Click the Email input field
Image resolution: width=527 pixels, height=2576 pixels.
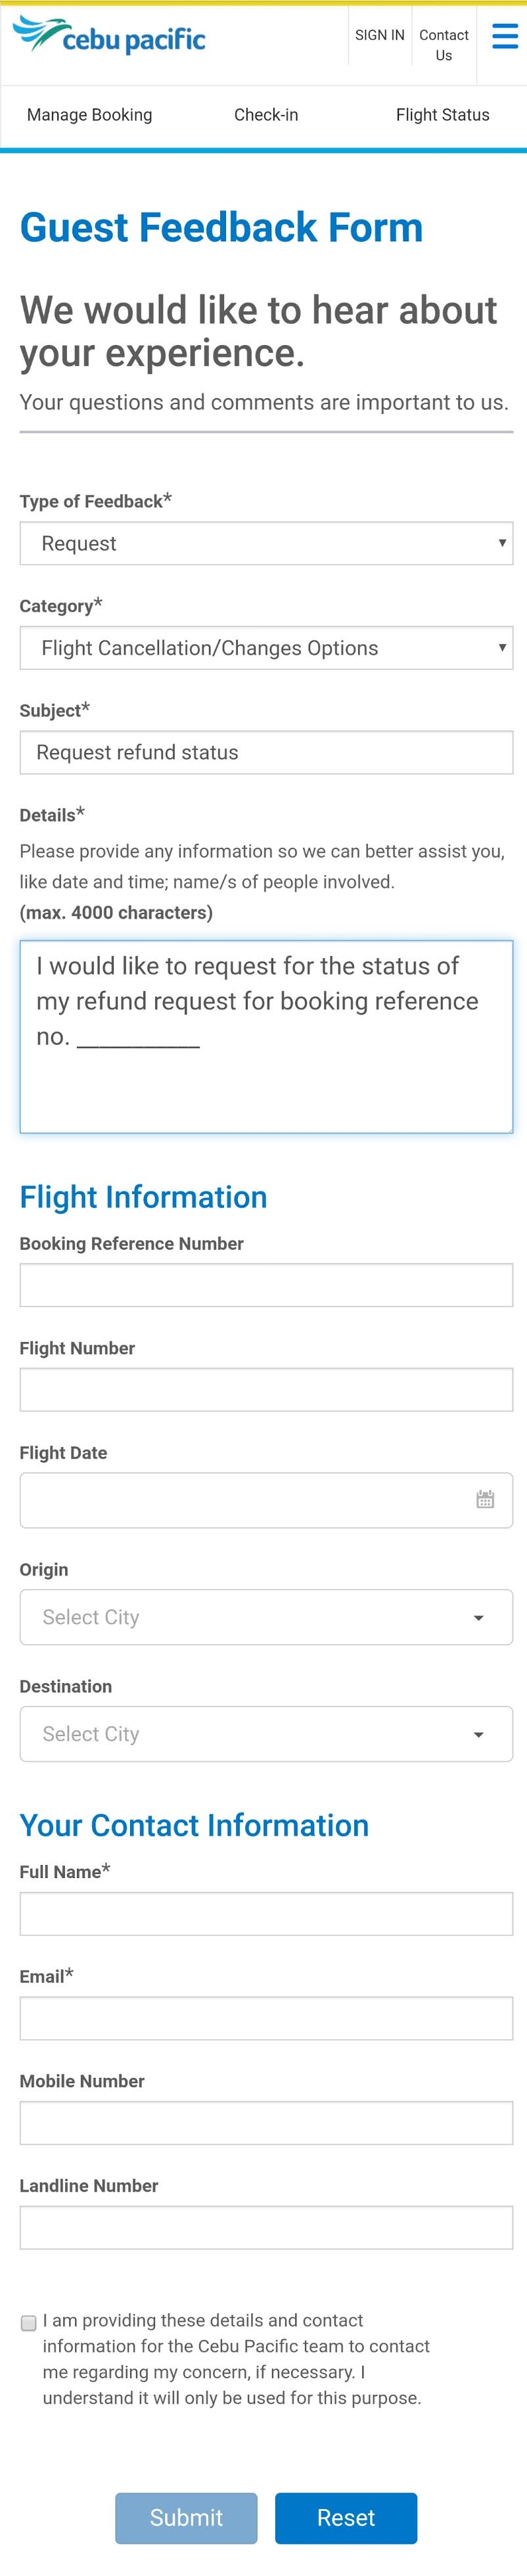coord(265,2017)
